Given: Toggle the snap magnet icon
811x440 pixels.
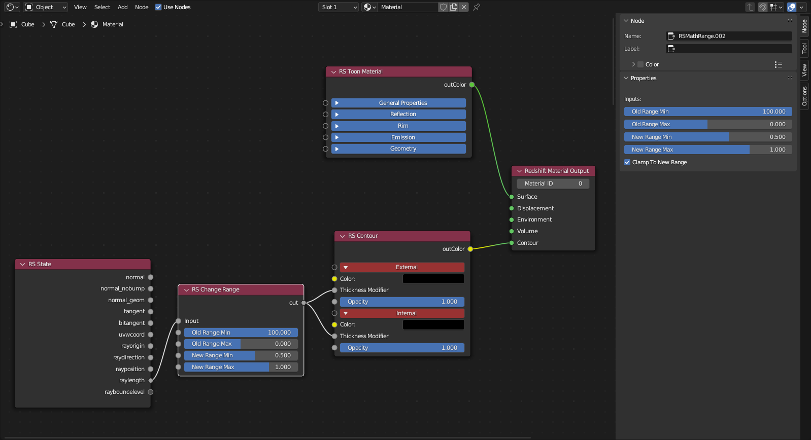Looking at the screenshot, I should pos(763,7).
